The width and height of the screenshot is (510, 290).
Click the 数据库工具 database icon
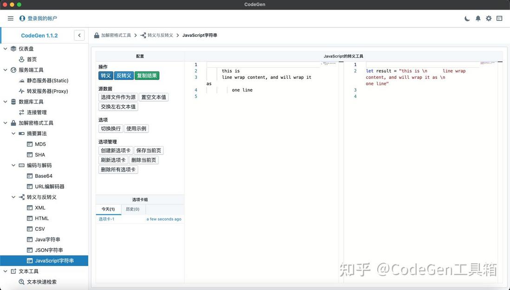coord(13,101)
